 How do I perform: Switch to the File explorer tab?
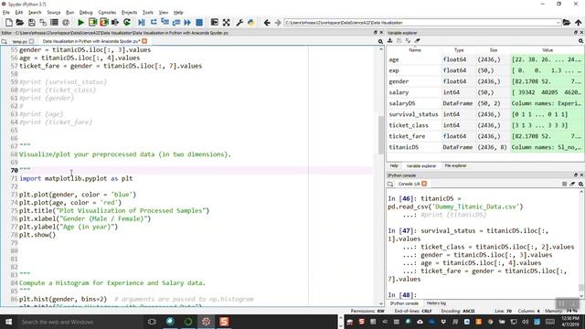[455, 165]
